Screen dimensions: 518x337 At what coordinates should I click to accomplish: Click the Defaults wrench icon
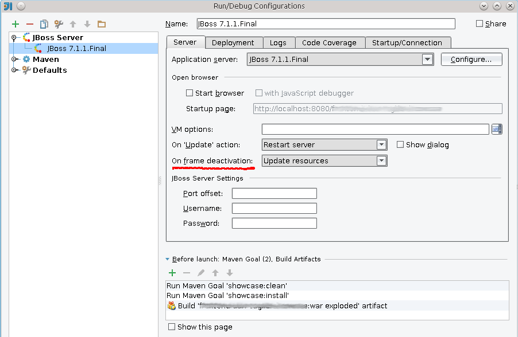(x=26, y=70)
